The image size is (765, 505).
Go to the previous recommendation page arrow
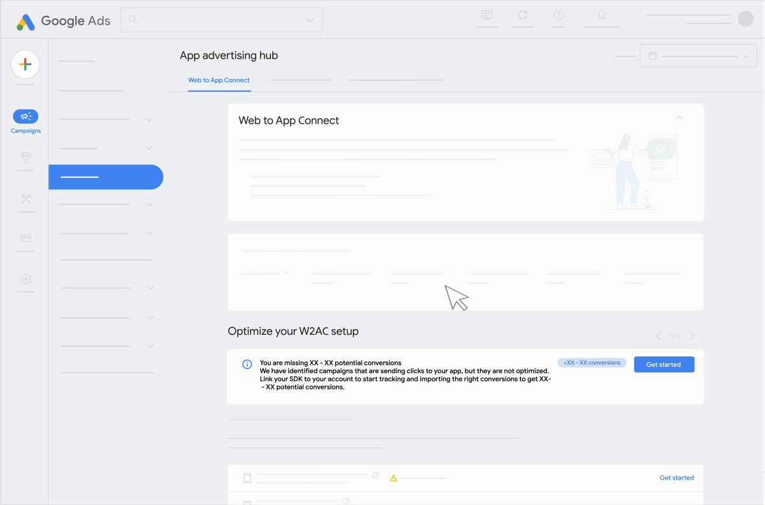coord(659,336)
